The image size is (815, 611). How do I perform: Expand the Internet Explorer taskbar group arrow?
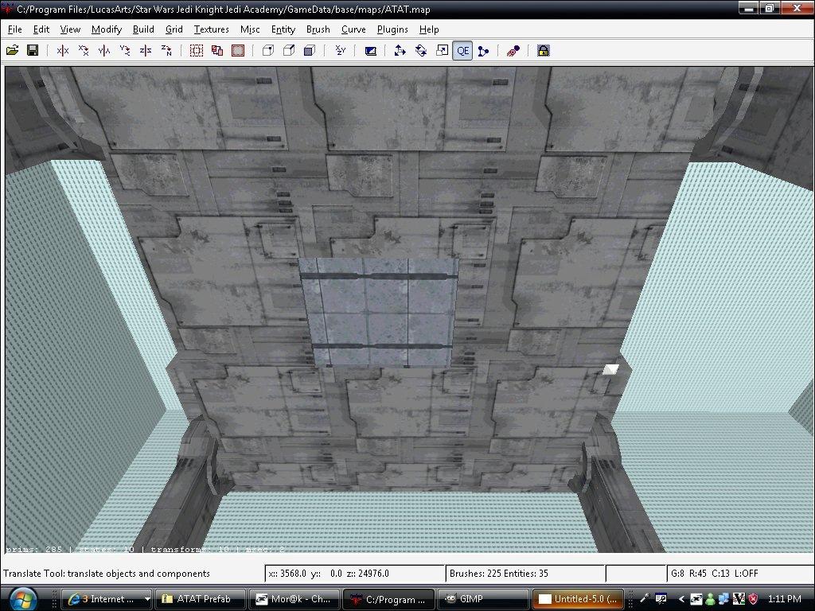146,598
